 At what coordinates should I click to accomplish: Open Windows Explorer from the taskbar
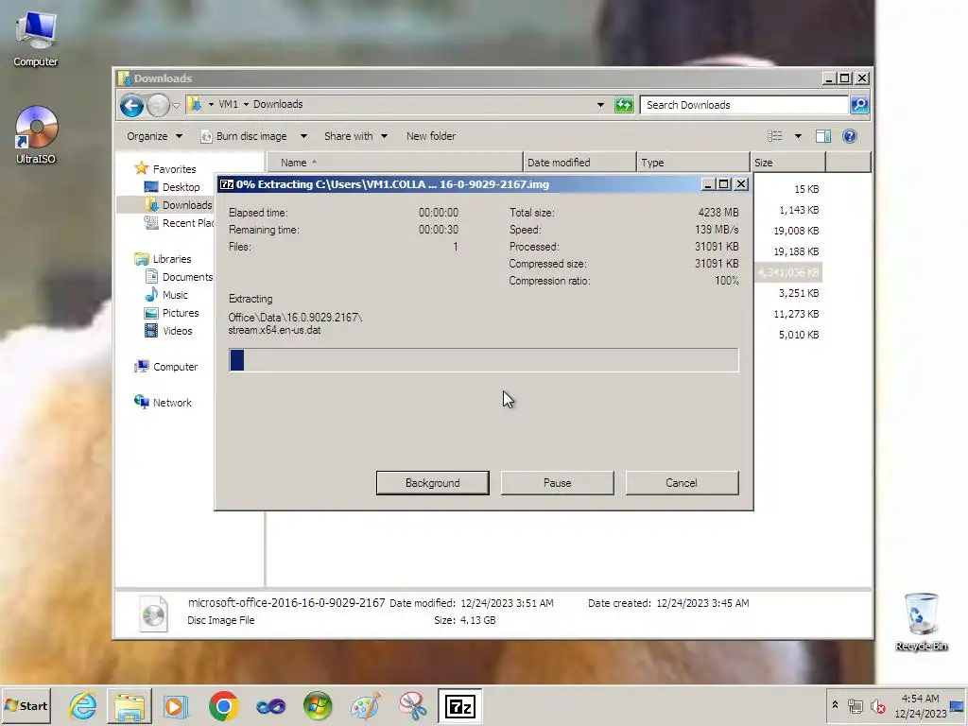point(130,706)
